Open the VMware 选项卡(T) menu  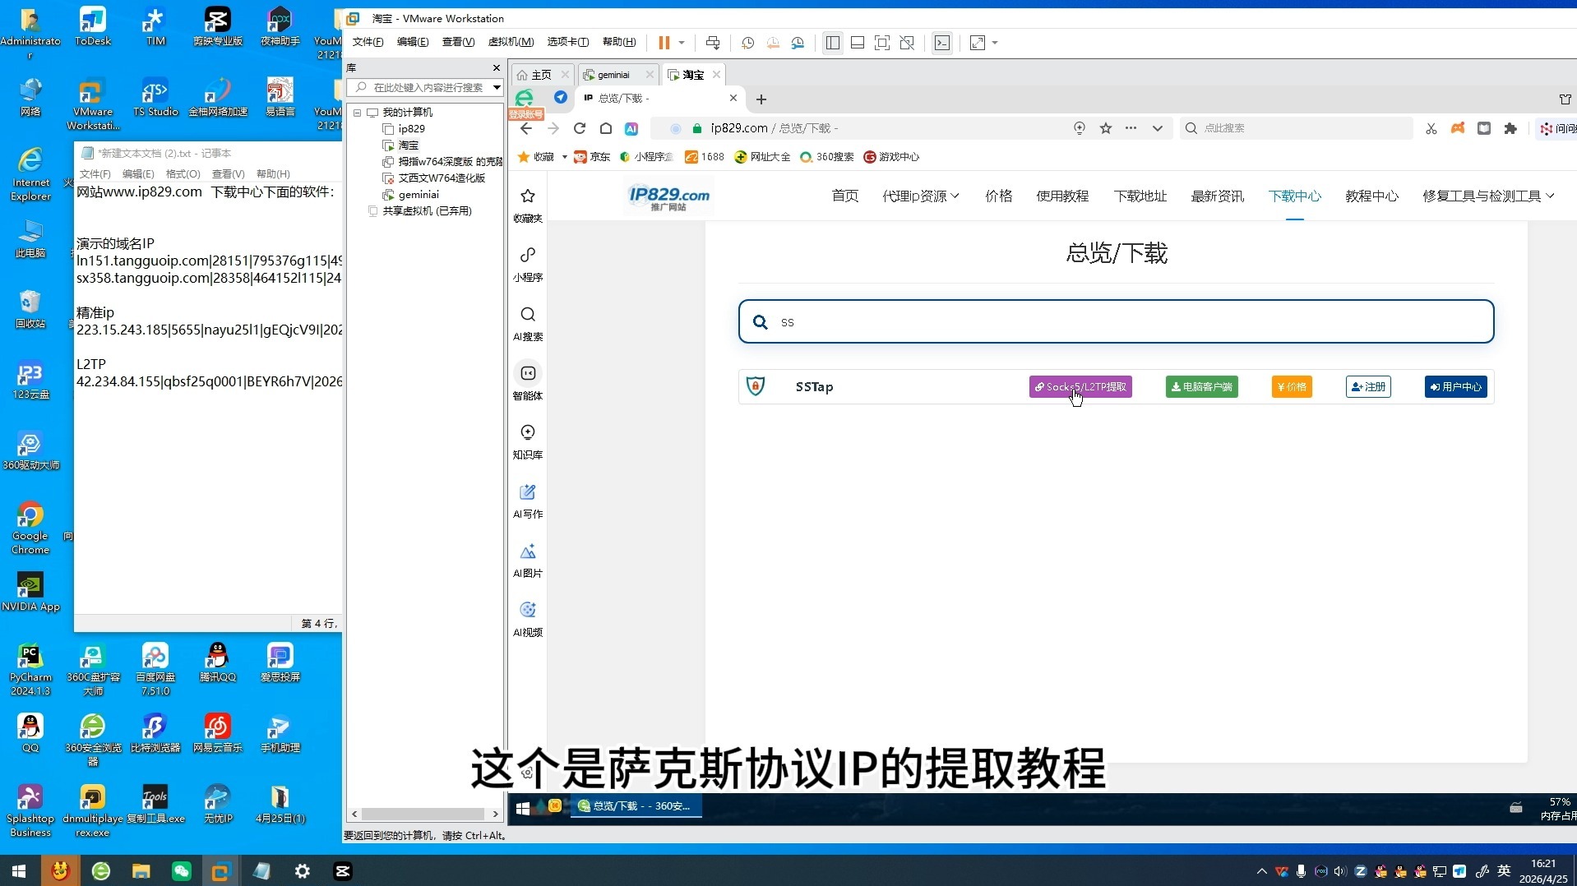point(567,42)
